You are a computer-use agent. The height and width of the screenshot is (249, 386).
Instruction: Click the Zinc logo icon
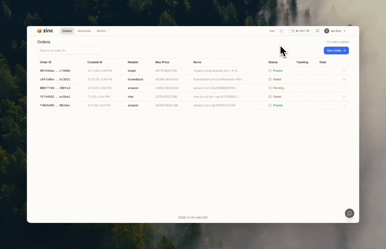pyautogui.click(x=39, y=31)
